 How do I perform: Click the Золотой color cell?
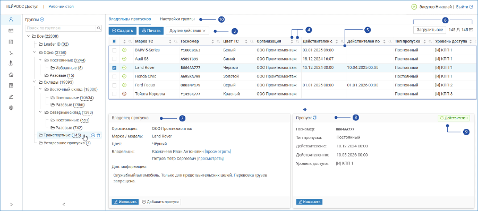(x=231, y=76)
